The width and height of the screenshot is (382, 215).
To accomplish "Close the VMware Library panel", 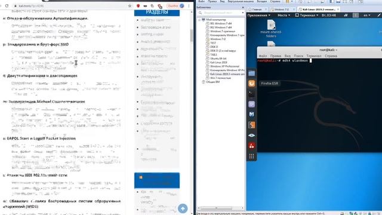I will tap(243, 8).
